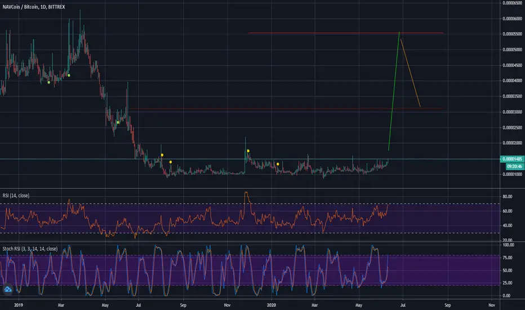Click the 2020 label on time axis
This screenshot has height=310, width=525.
tap(271, 305)
